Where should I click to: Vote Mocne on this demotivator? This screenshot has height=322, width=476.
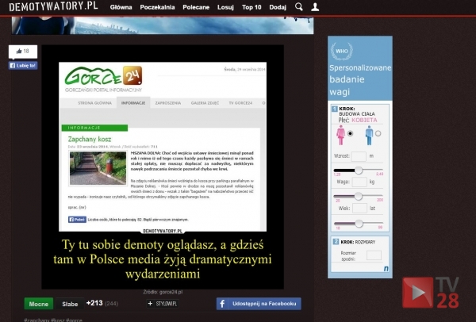pyautogui.click(x=39, y=304)
